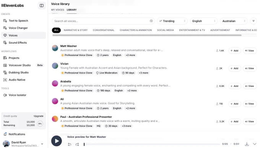Click Vivian's avatar thumbnail

[55, 66]
